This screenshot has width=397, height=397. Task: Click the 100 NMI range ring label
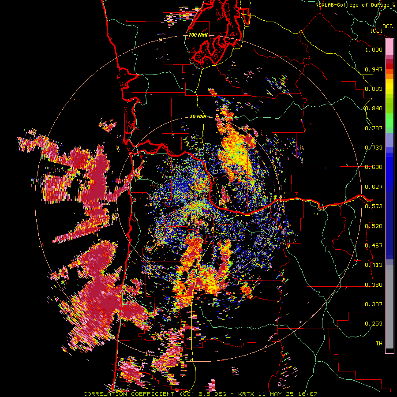click(198, 35)
